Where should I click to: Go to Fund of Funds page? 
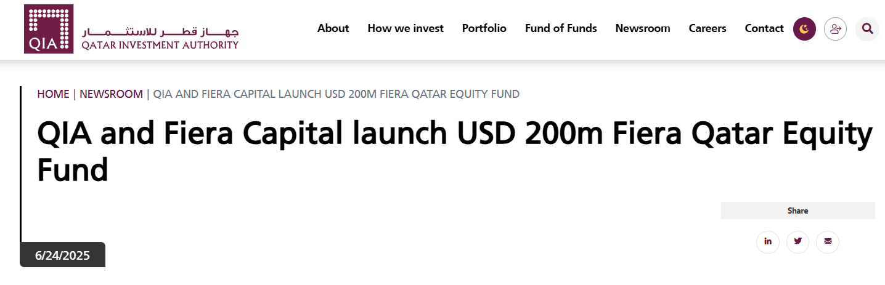coord(561,28)
